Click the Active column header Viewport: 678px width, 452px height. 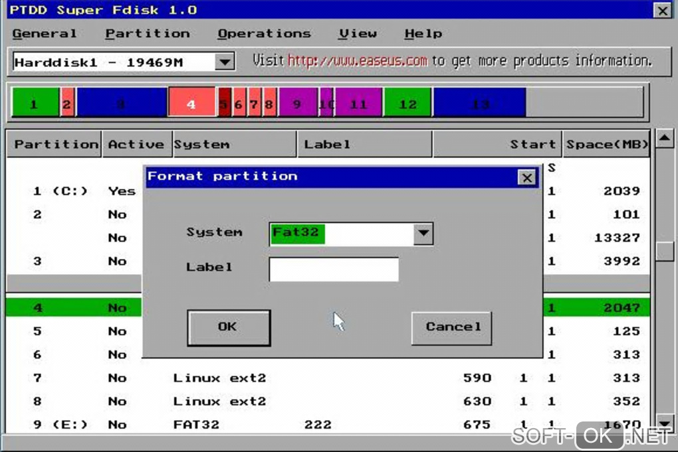pos(137,144)
